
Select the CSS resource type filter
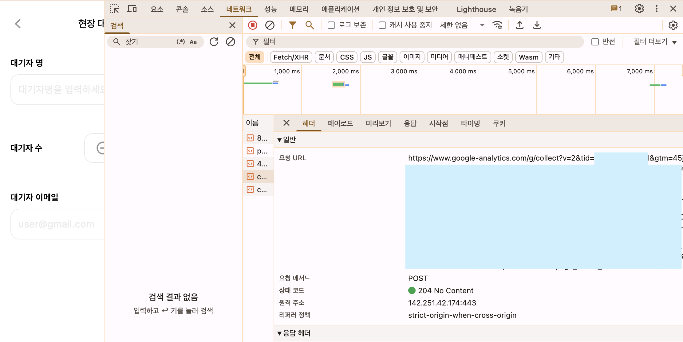tap(347, 57)
